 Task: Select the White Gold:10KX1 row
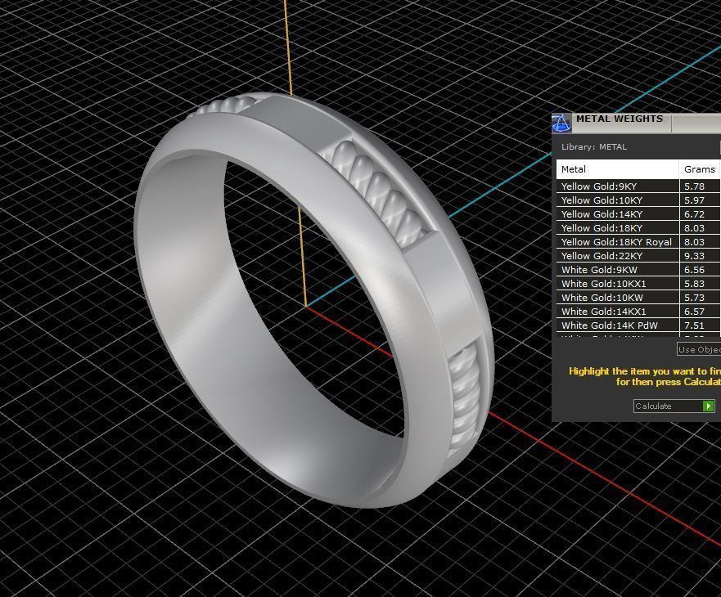[x=638, y=284]
